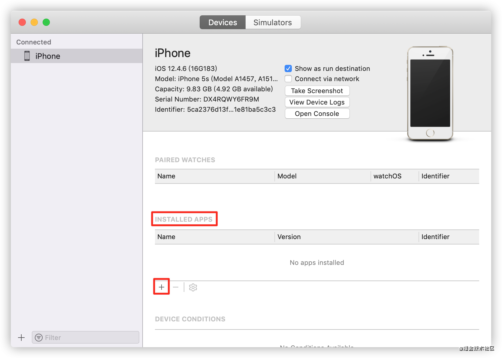502x358 pixels.
Task: Click the green zoom window button
Action: tap(46, 22)
